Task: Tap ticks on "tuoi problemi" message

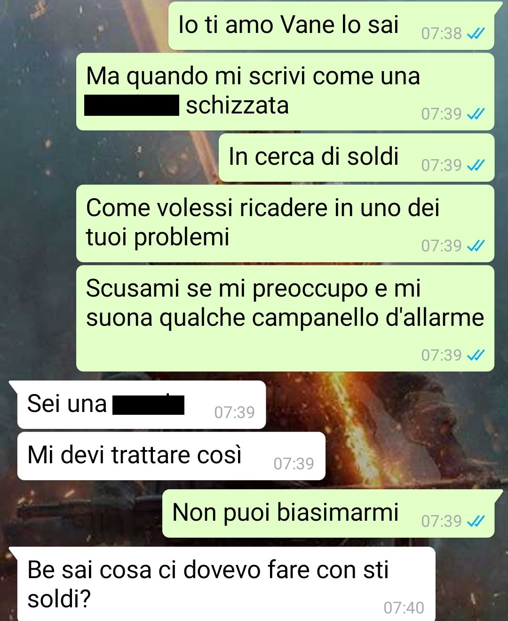Action: coord(476,246)
